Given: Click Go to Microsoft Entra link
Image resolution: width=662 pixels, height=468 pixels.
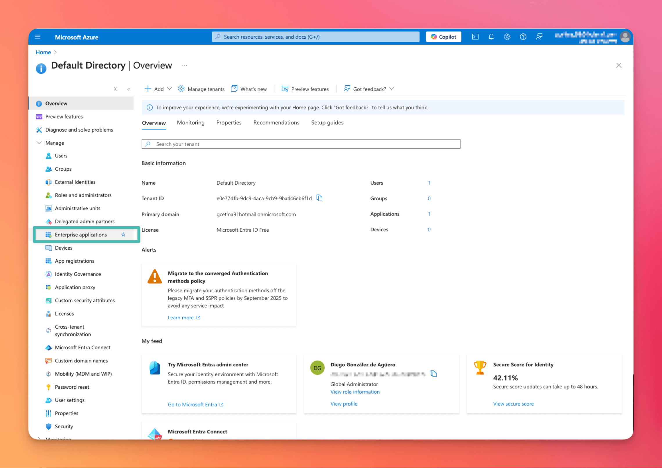Looking at the screenshot, I should pyautogui.click(x=196, y=404).
